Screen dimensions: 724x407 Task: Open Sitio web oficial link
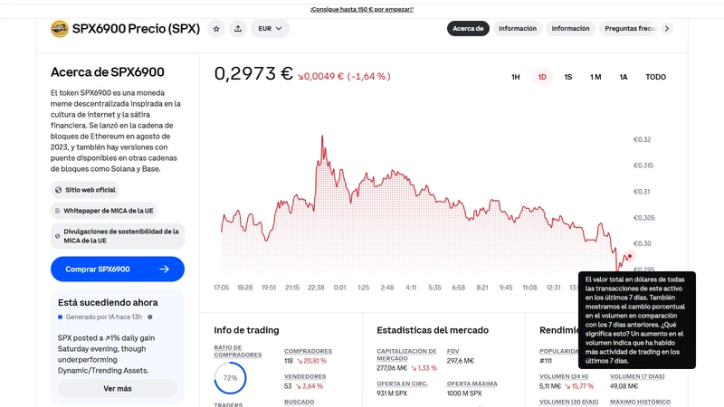tap(85, 190)
